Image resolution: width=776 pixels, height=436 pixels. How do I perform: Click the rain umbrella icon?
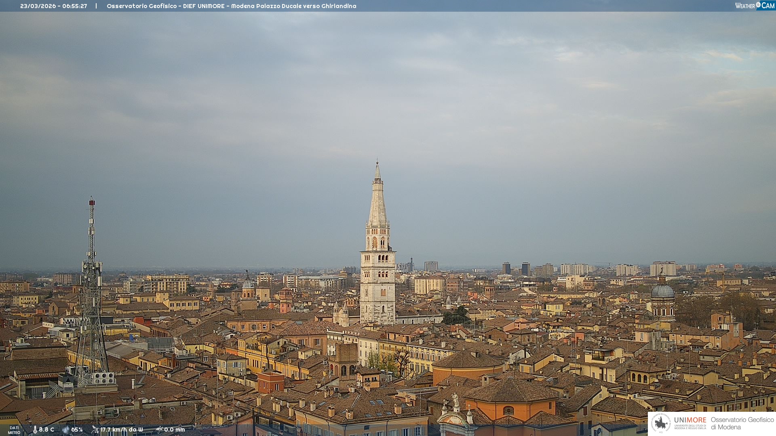(159, 430)
